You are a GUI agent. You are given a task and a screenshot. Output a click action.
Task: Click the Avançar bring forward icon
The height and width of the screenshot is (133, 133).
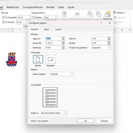pos(90,14)
